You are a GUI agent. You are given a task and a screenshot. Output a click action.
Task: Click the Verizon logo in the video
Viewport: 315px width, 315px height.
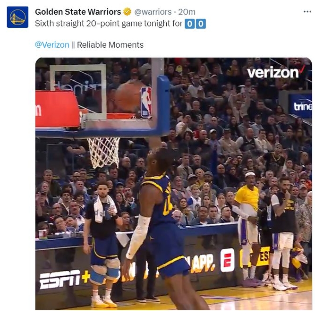(x=276, y=72)
